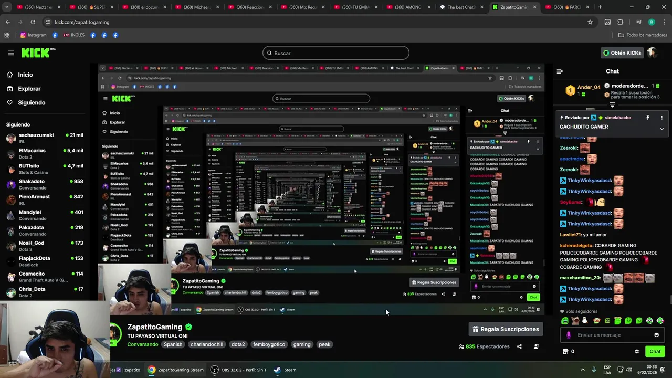
Task: Click the charlandochill tag
Action: pos(207,344)
